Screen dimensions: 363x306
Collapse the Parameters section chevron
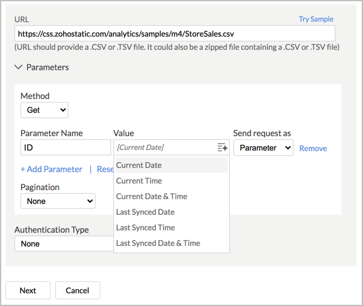(x=18, y=67)
